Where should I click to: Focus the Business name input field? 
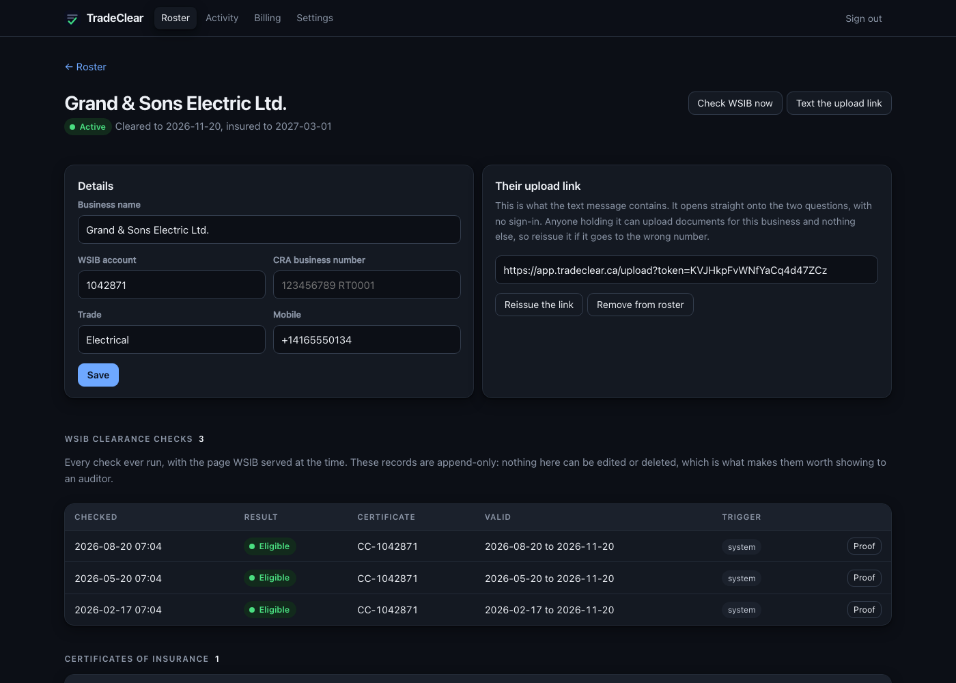[269, 229]
